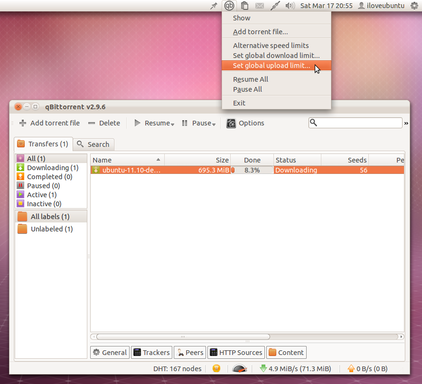
Task: Click the scrollbar right arrow
Action: pos(401,336)
